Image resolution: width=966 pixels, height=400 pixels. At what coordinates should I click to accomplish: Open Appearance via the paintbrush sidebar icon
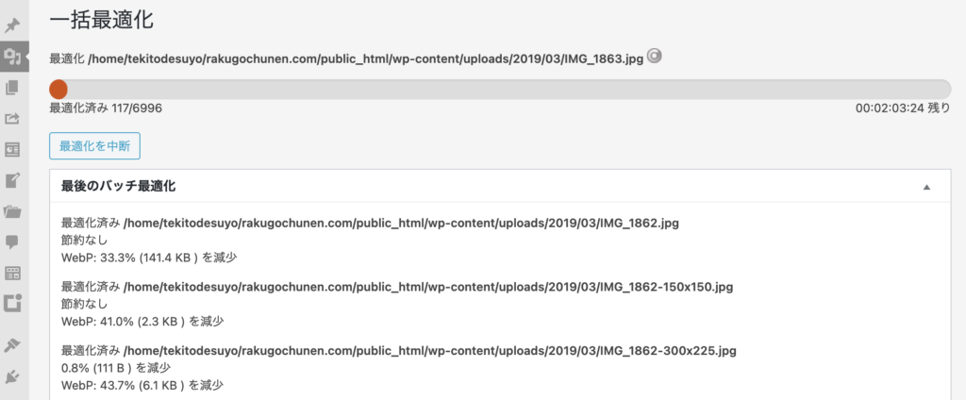point(11,345)
